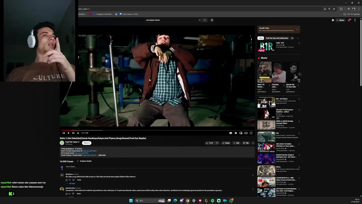362x204 pixels.
Task: Open the YouTube account avatar menu
Action: tap(355, 20)
